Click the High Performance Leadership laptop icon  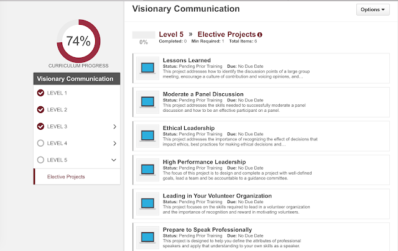[147, 170]
